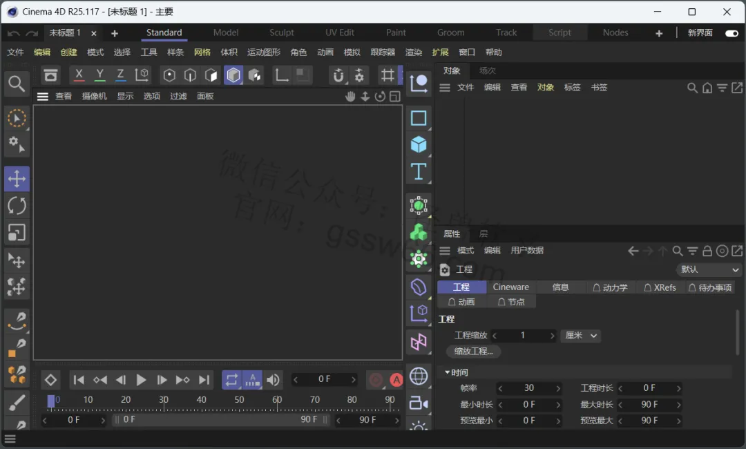The width and height of the screenshot is (746, 449).
Task: Toggle the Y axis lock
Action: point(100,75)
